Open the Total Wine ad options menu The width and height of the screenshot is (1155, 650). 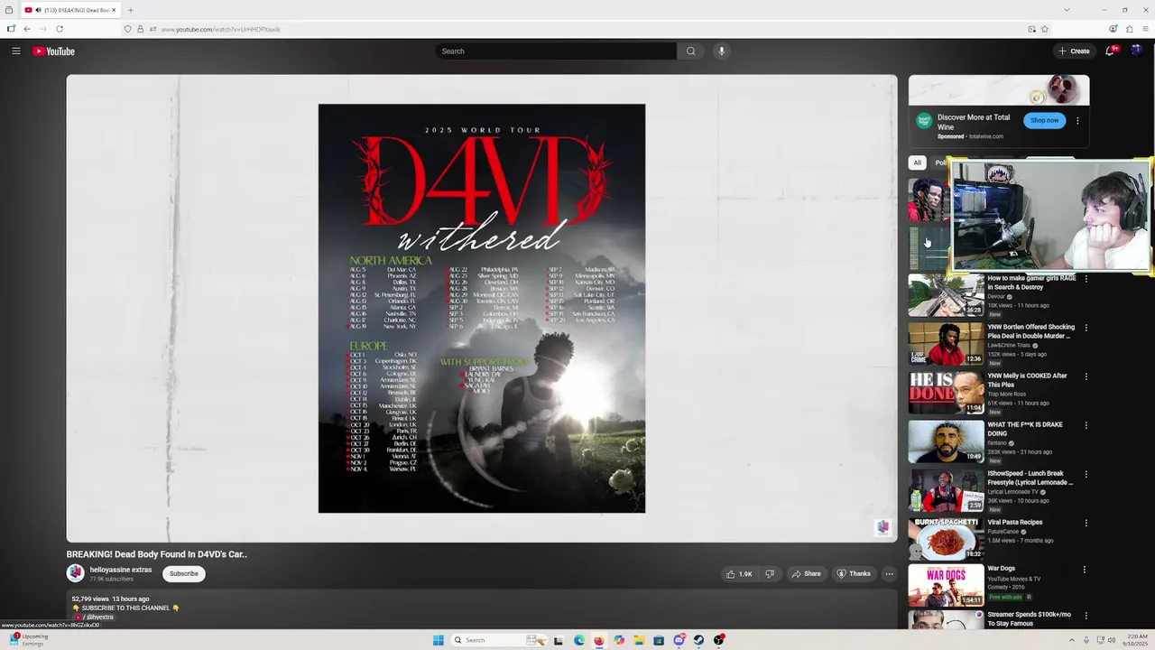(1076, 121)
